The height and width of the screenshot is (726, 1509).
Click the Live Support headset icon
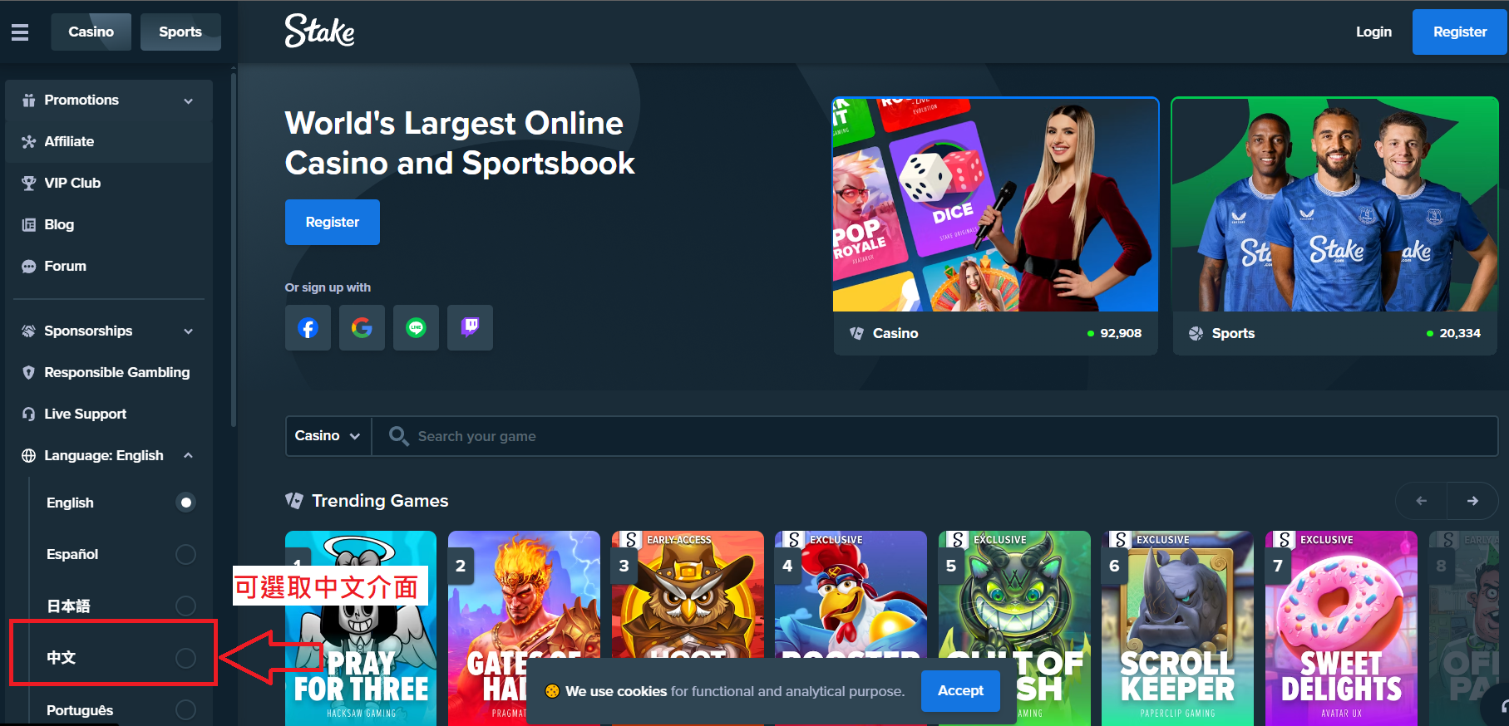click(29, 415)
